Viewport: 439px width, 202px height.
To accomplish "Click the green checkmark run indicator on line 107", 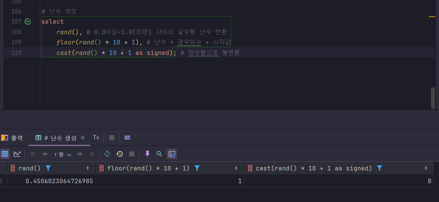I will pyautogui.click(x=28, y=21).
